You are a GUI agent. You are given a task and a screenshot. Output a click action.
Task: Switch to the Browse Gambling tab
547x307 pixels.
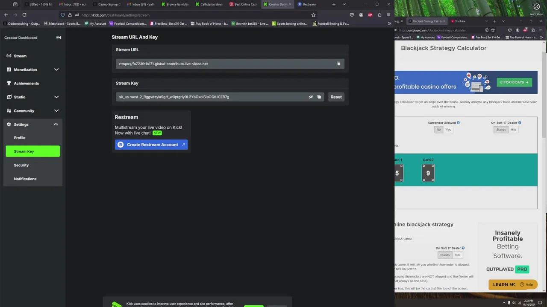pyautogui.click(x=175, y=4)
